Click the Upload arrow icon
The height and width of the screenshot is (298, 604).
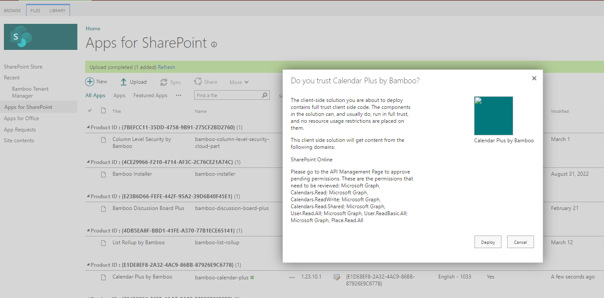[x=123, y=82]
